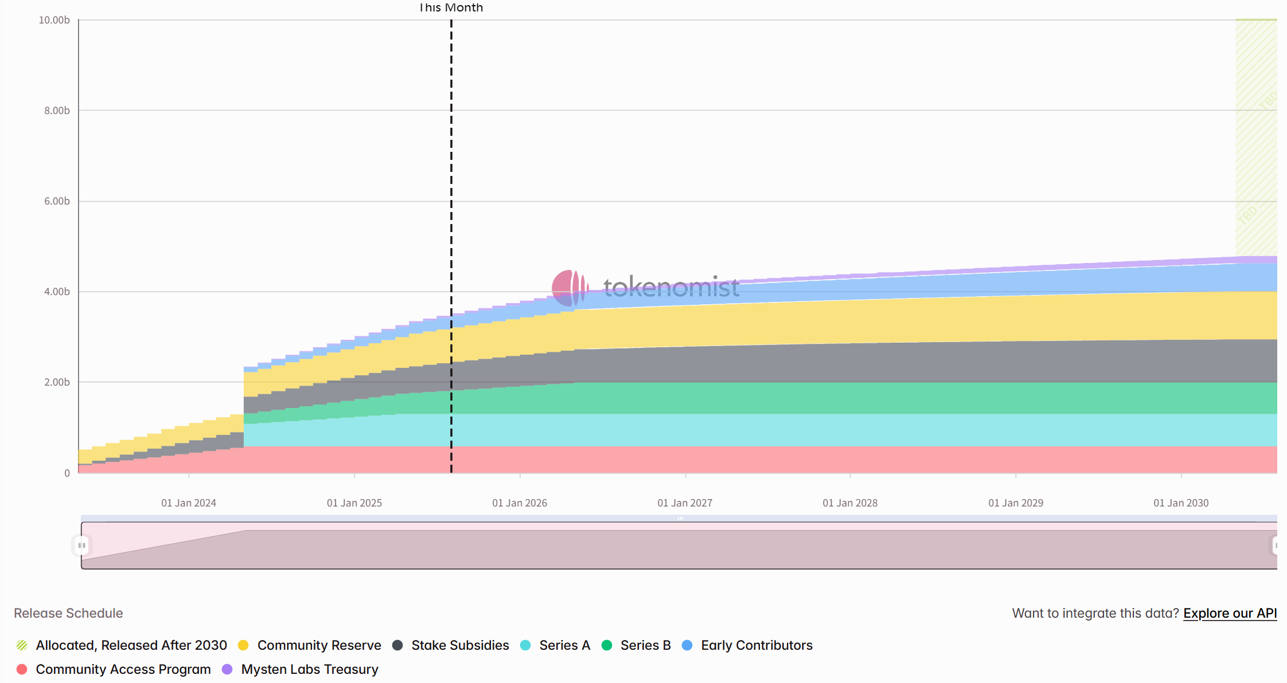Click the Release Schedule heading
The width and height of the screenshot is (1287, 683).
67,613
